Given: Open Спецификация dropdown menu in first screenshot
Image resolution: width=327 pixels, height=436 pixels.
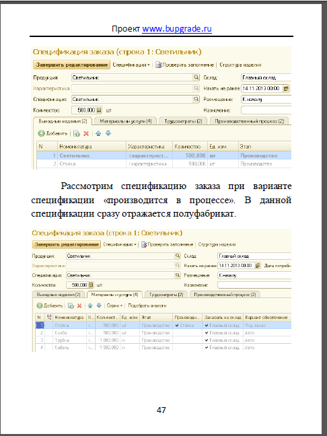Looking at the screenshot, I should click(x=131, y=65).
